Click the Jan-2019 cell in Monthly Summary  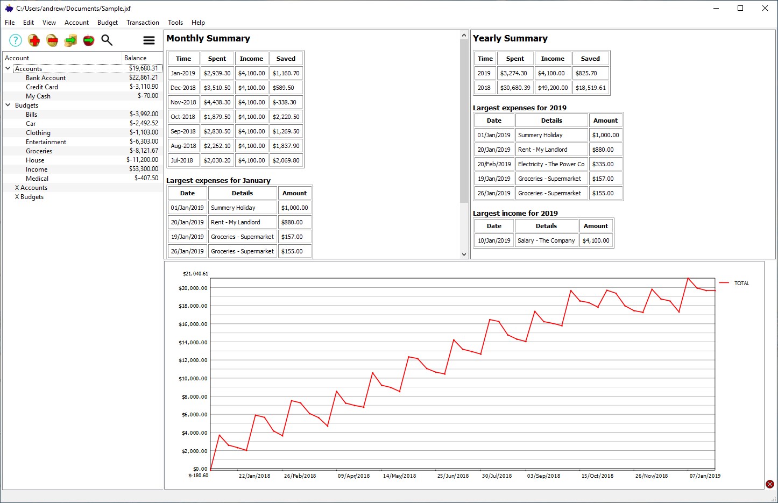(x=183, y=73)
